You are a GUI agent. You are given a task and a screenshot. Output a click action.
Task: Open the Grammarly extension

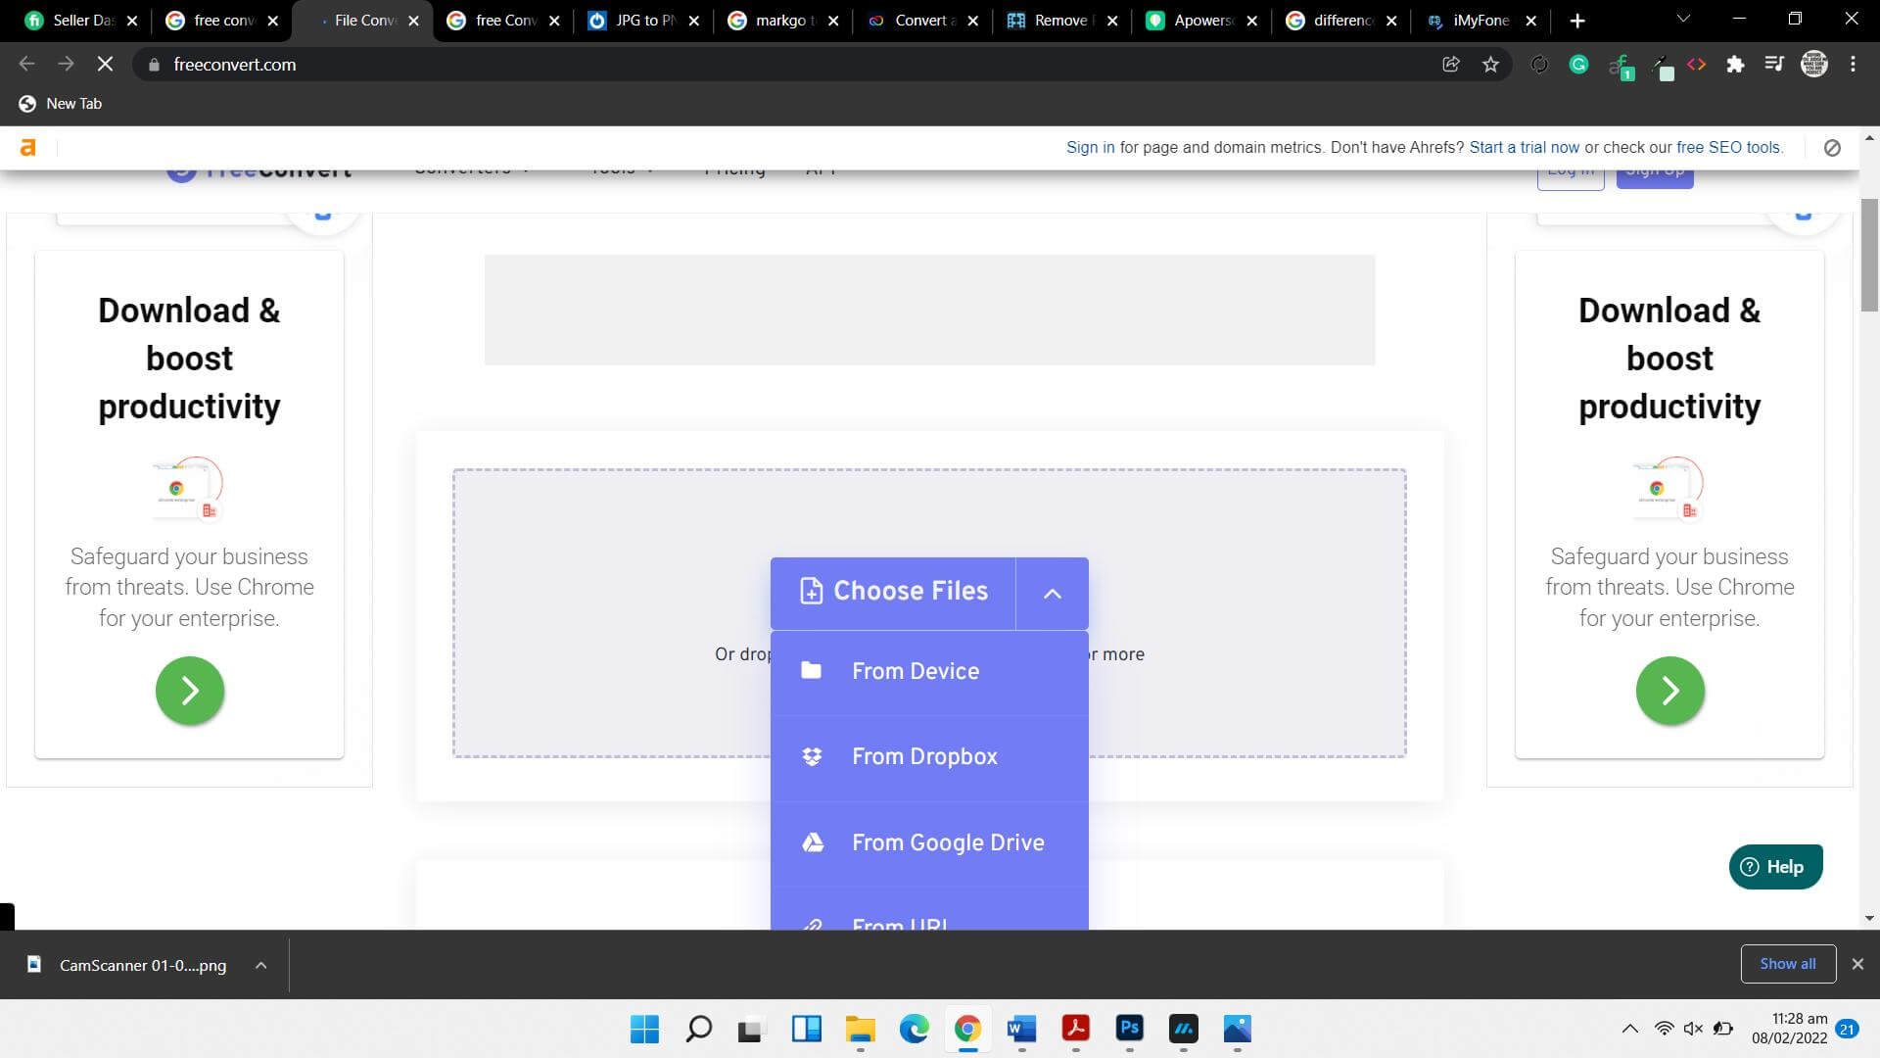point(1578,65)
